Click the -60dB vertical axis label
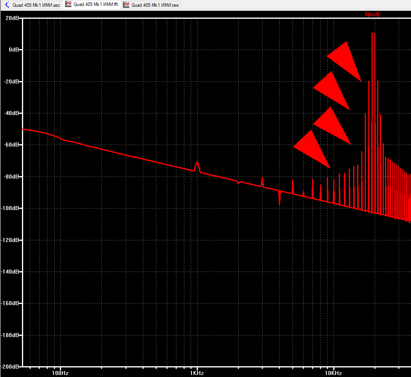 [x=11, y=145]
